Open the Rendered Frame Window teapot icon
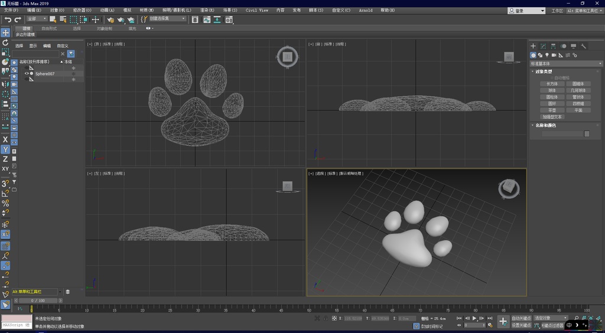The width and height of the screenshot is (605, 333). [x=121, y=19]
